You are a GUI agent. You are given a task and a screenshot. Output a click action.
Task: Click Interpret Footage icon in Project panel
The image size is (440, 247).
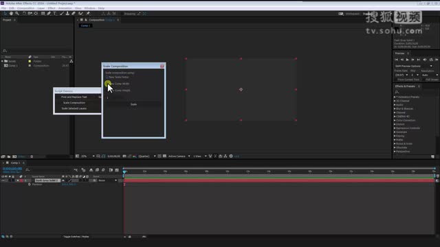point(3,156)
